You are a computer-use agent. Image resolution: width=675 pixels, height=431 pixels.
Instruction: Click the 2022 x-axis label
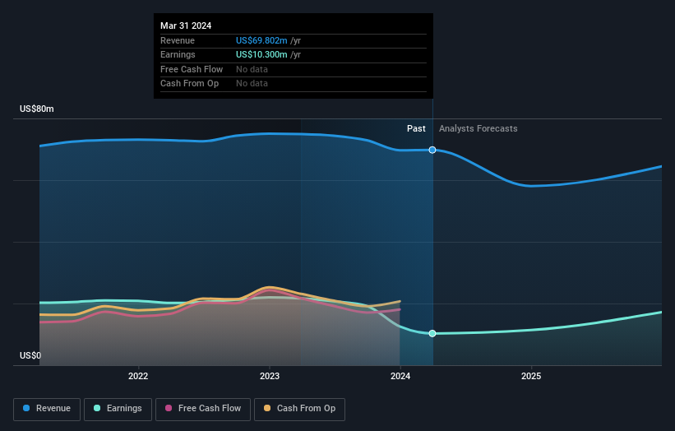tap(138, 376)
